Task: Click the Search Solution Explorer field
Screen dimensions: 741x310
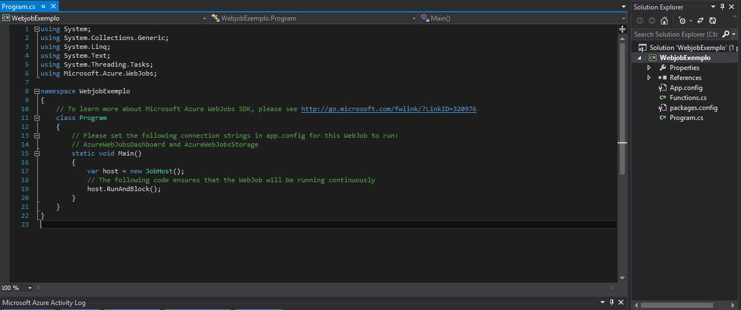Action: [x=676, y=34]
